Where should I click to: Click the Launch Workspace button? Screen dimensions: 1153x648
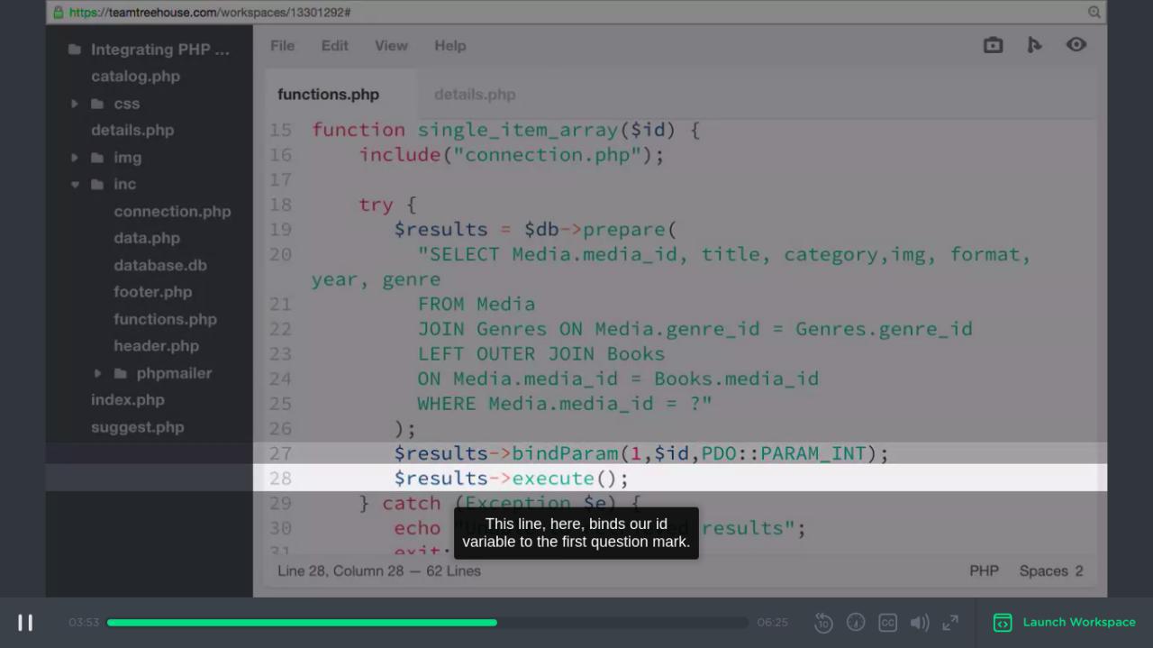(x=1065, y=623)
